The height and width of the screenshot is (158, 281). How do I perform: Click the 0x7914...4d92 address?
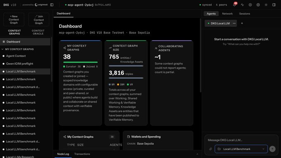102,5
